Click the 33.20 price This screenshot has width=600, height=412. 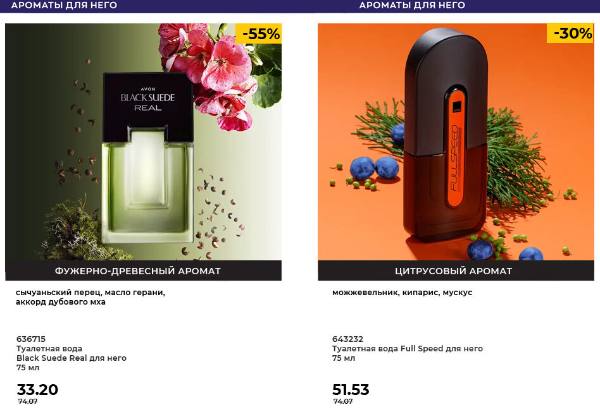[37, 390]
